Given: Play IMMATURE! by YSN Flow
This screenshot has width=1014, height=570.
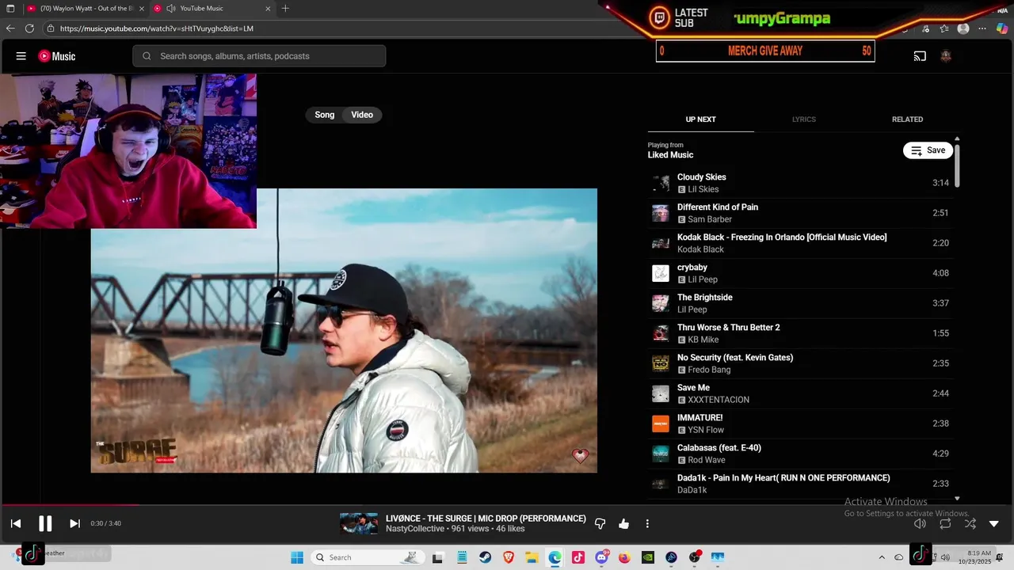Looking at the screenshot, I should (800, 424).
